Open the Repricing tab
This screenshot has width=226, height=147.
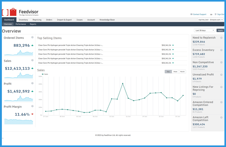click(x=37, y=20)
